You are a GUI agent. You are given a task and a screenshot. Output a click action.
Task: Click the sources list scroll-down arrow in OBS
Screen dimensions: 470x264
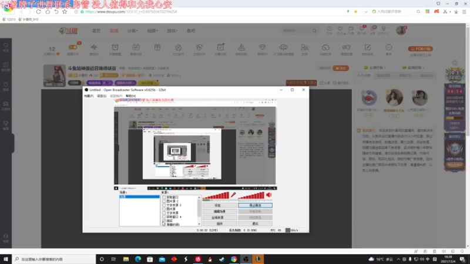[199, 224]
